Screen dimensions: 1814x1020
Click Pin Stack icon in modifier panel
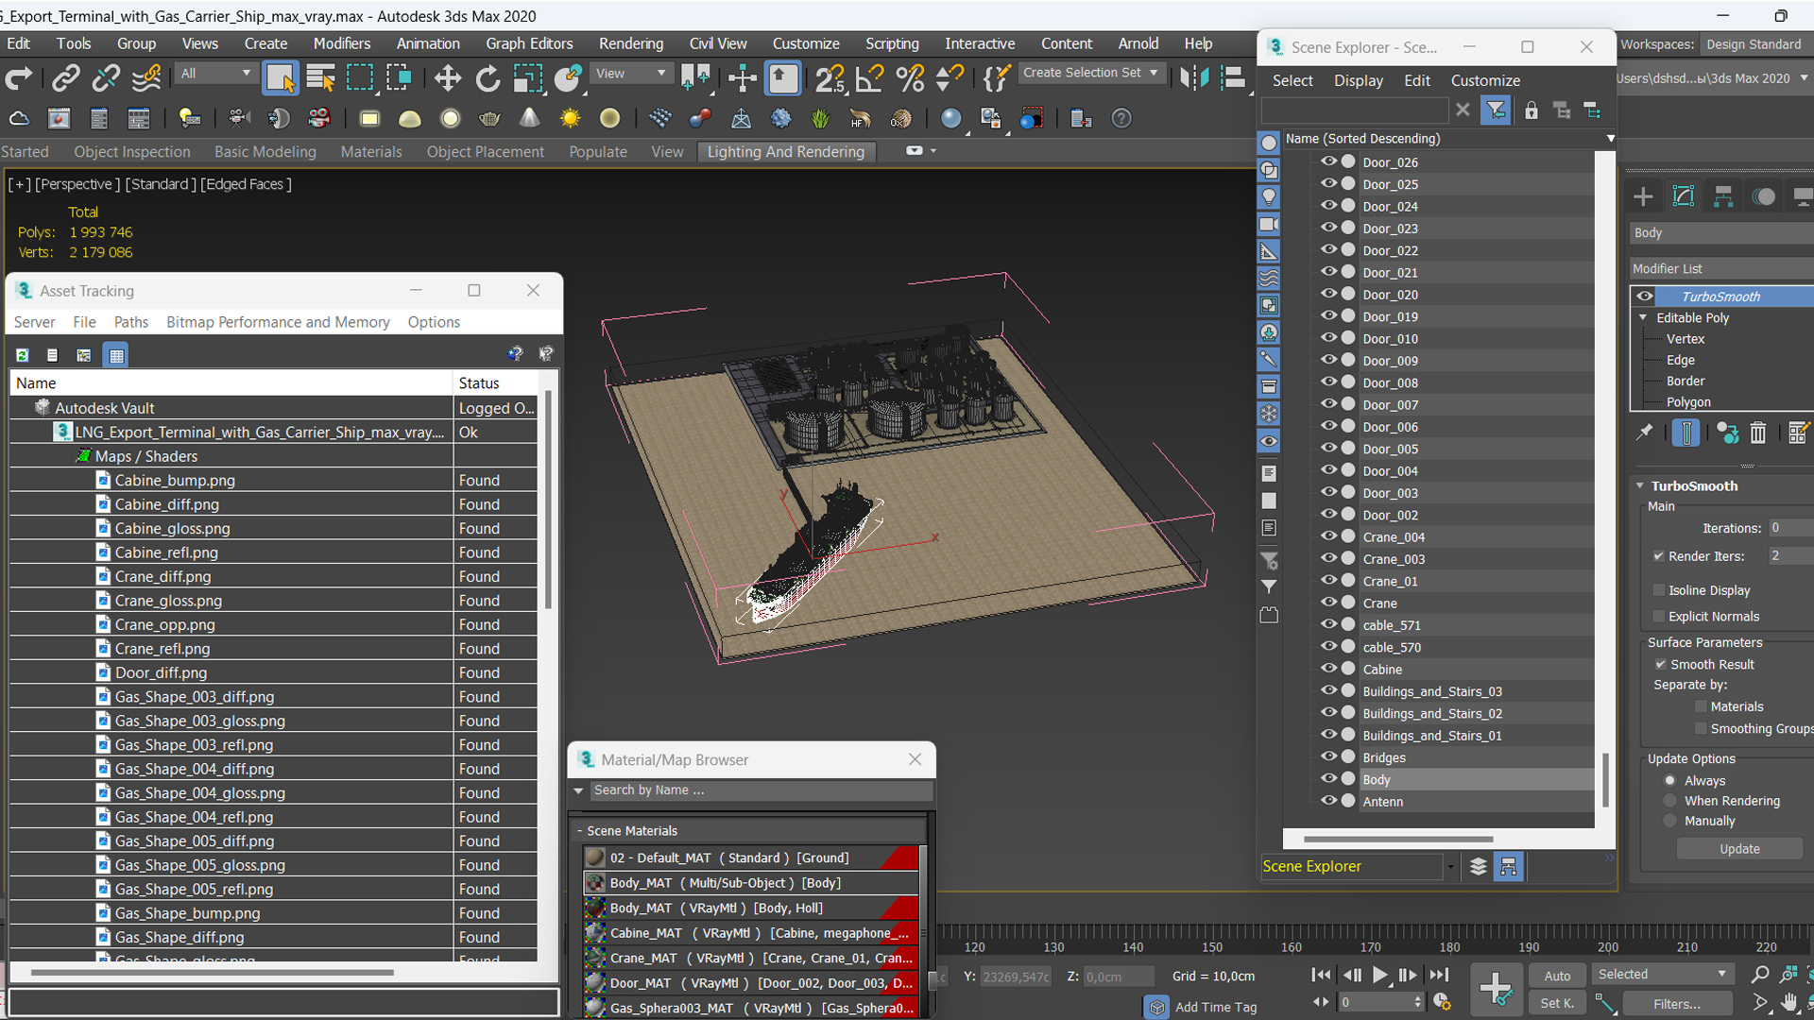point(1645,433)
